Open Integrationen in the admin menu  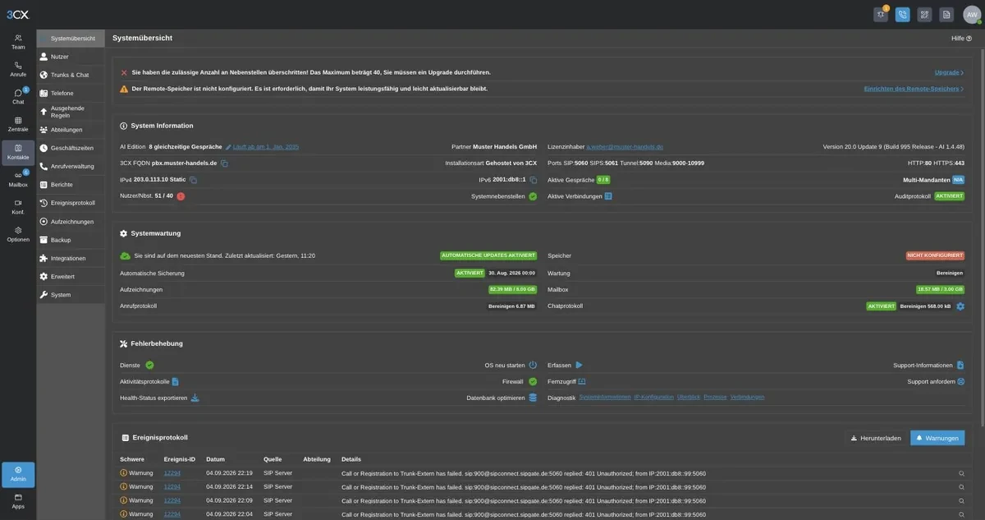point(71,258)
